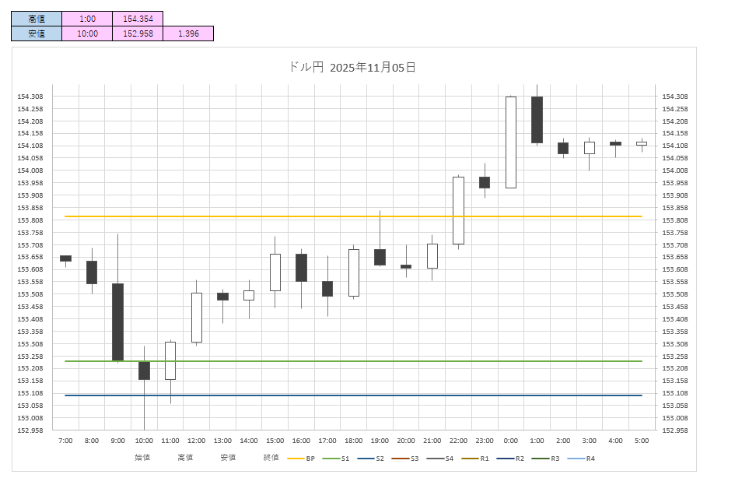Click the 始値 legend entry
Image resolution: width=735 pixels, height=492 pixels.
coord(142,459)
